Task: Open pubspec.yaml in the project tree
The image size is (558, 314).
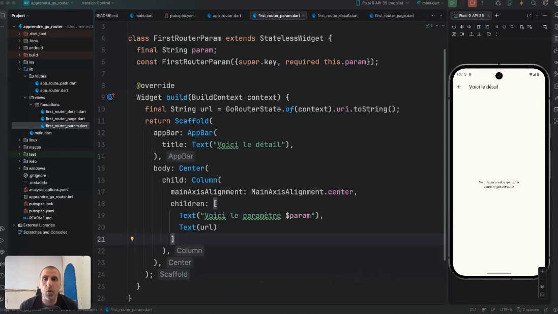Action: click(x=41, y=211)
